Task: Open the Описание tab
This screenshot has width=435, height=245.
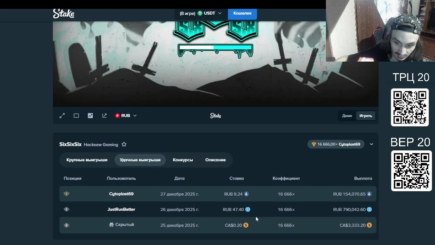Action: pos(215,160)
